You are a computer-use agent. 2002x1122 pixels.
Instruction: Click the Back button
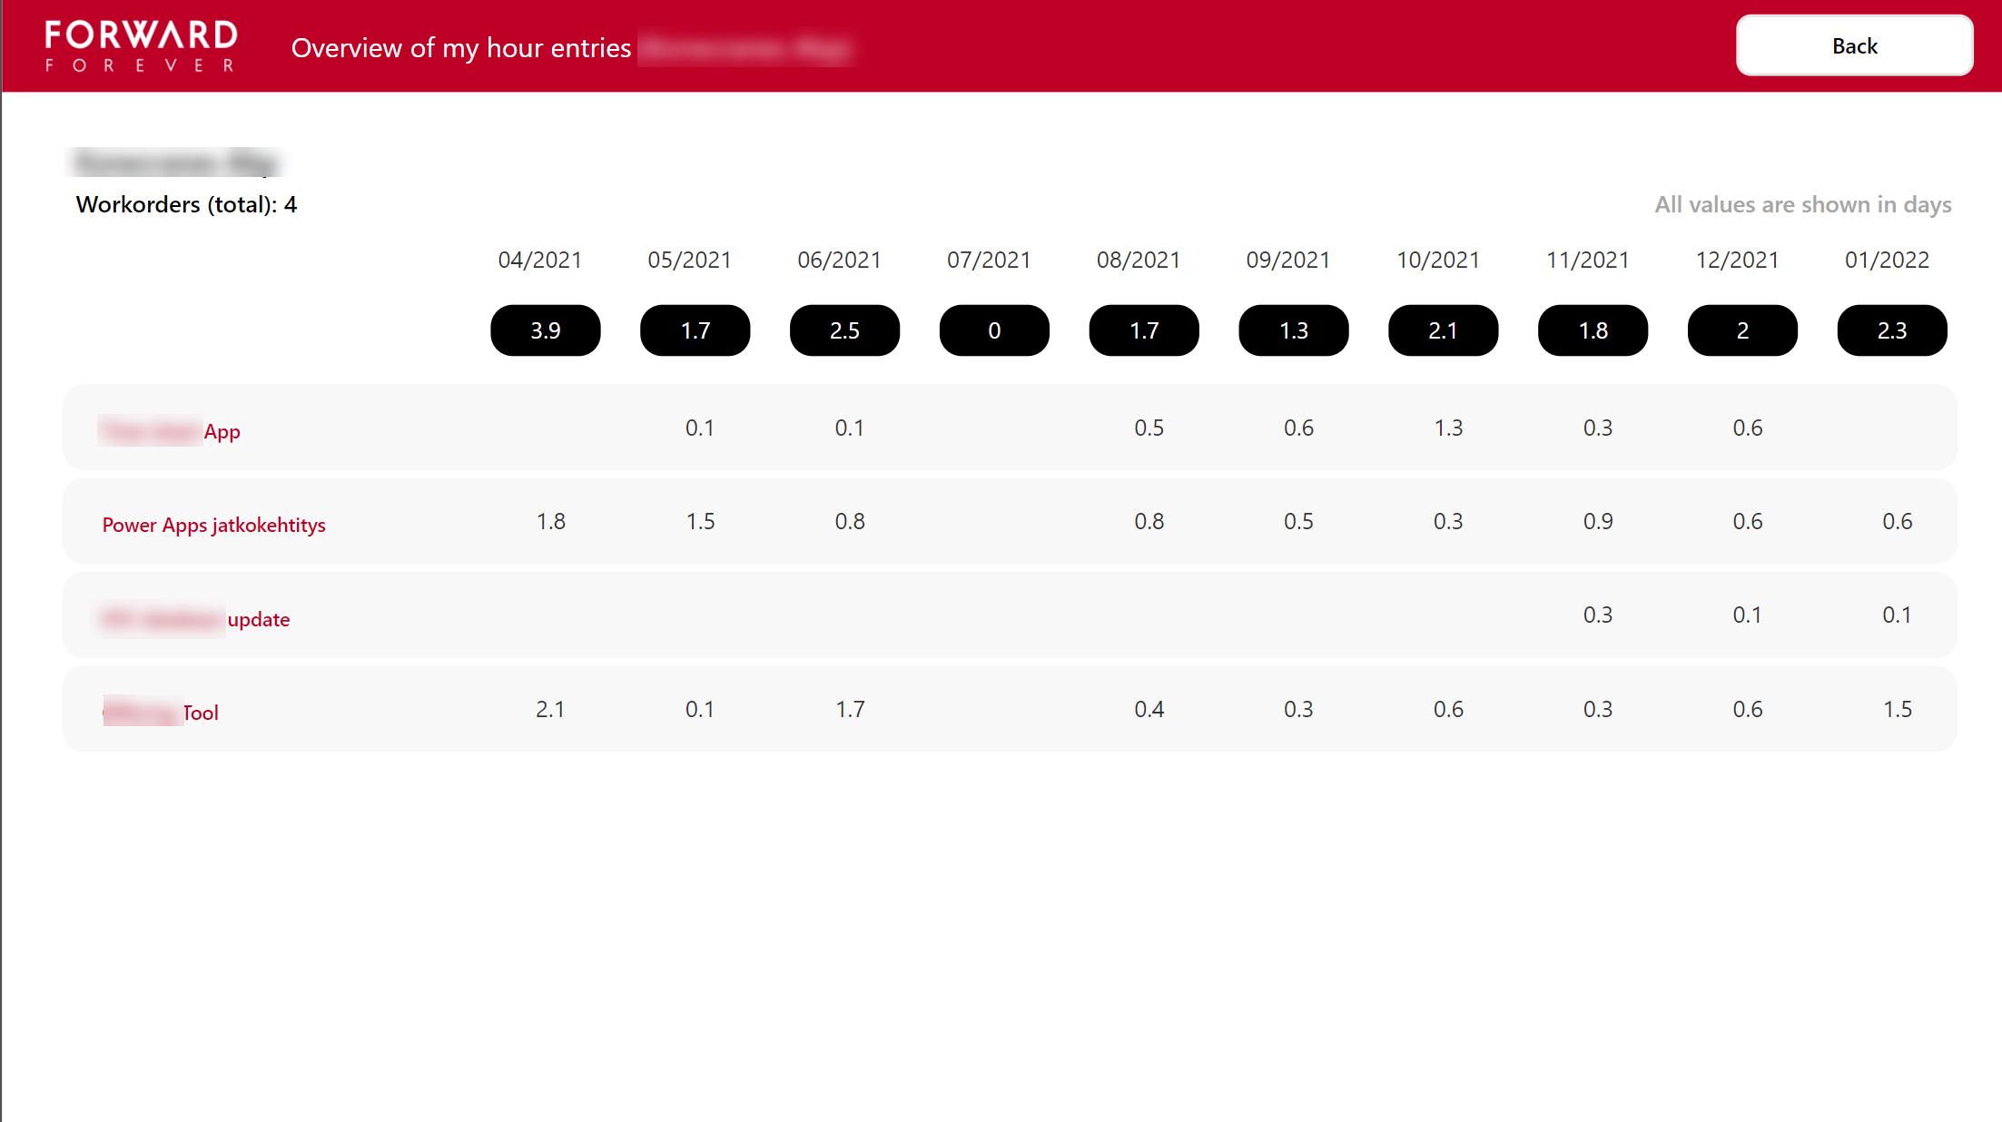(x=1854, y=45)
